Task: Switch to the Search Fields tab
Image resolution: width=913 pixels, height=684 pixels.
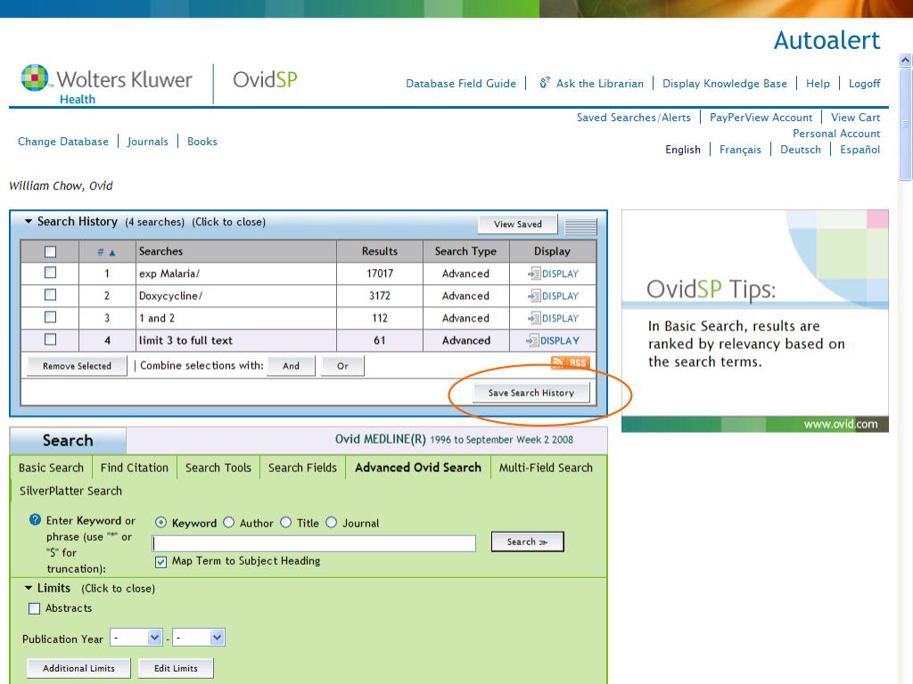Action: pos(303,468)
